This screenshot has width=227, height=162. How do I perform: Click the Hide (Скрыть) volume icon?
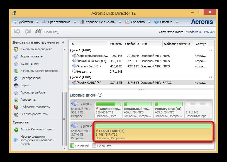point(16,85)
